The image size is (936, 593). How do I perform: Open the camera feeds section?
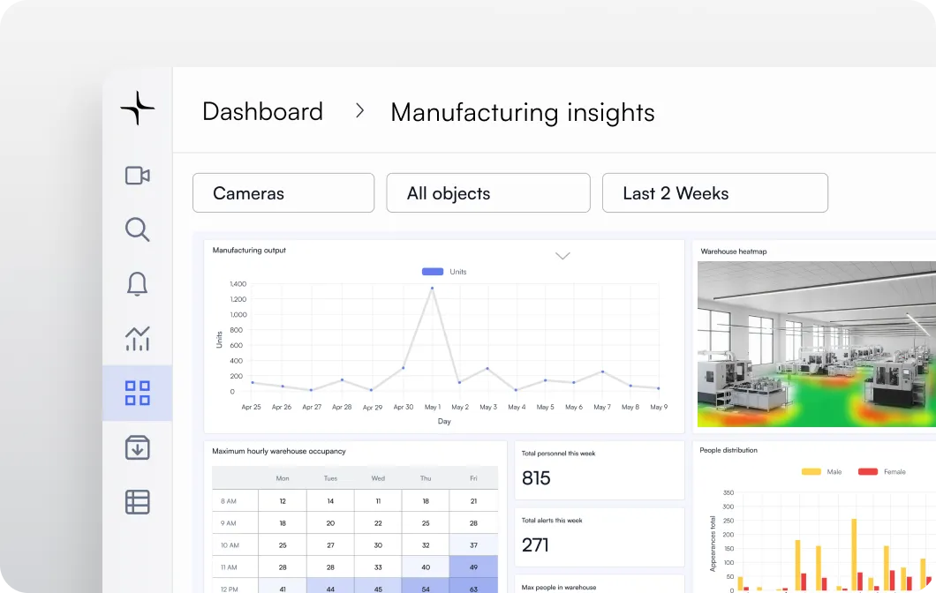[x=137, y=176]
